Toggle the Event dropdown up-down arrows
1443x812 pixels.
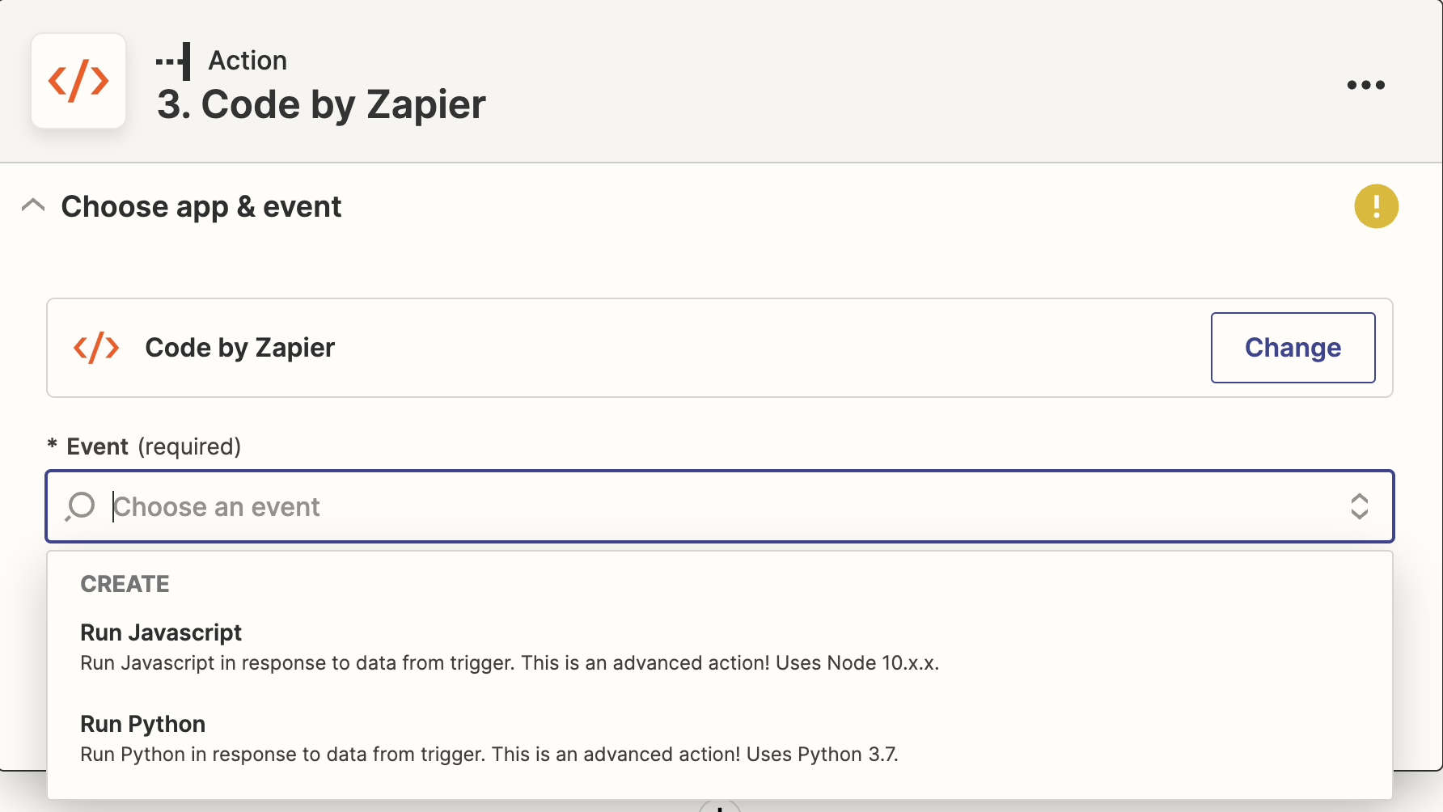(x=1360, y=506)
